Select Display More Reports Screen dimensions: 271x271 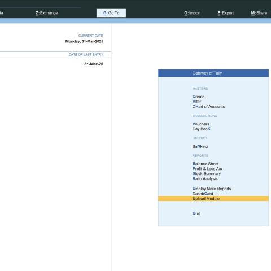[x=212, y=189]
